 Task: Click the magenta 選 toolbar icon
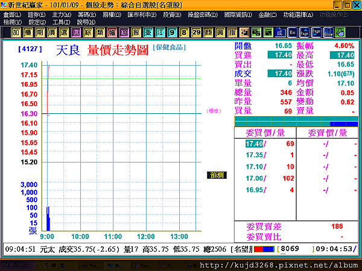(x=76, y=33)
